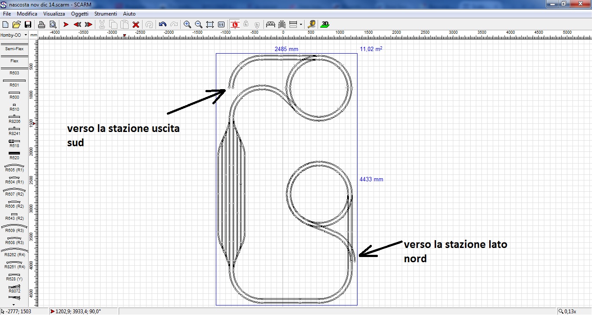The height and width of the screenshot is (315, 592).
Task: Open a file with folder icon
Action: 16,24
